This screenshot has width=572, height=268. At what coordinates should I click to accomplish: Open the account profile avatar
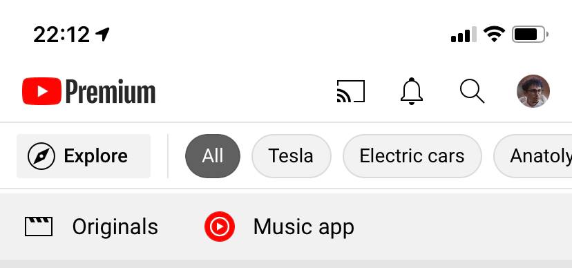coord(533,91)
